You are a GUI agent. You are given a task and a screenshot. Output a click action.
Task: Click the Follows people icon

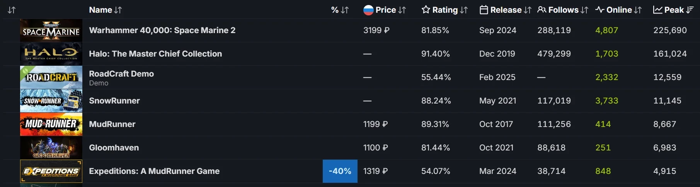coord(542,10)
